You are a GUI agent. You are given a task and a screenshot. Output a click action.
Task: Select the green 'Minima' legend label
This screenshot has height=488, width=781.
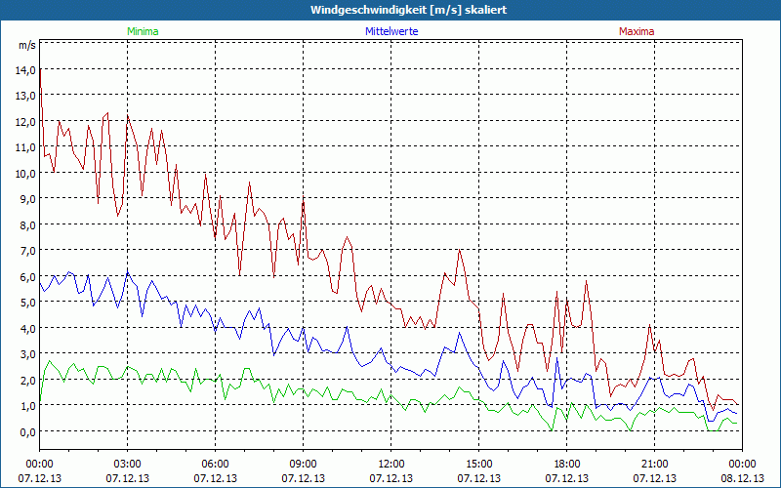click(143, 31)
